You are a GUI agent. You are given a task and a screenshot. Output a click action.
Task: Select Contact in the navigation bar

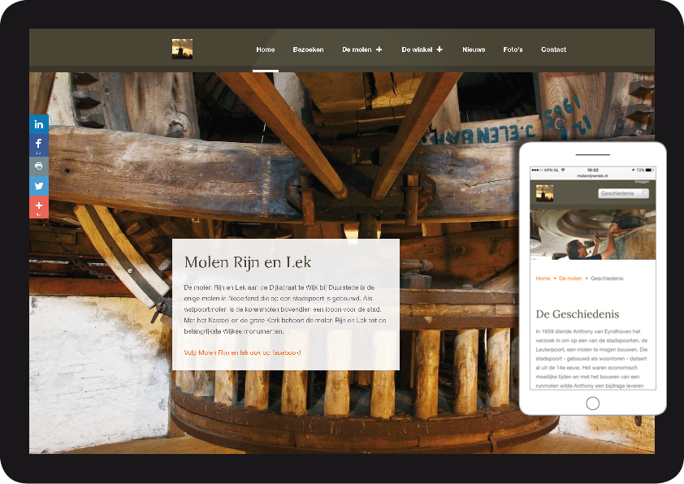553,50
